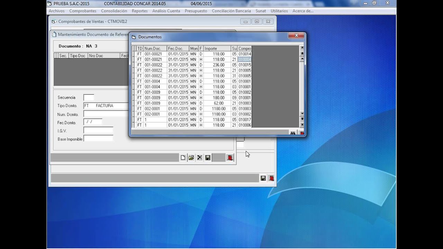Click the I.G.V. input field

tap(98, 130)
